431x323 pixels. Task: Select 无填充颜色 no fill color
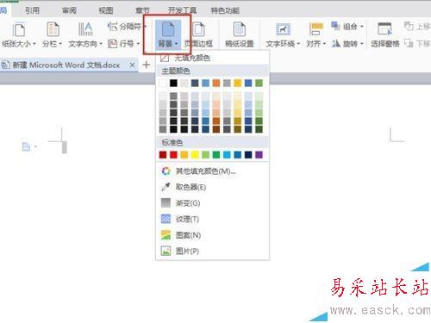[x=212, y=59]
